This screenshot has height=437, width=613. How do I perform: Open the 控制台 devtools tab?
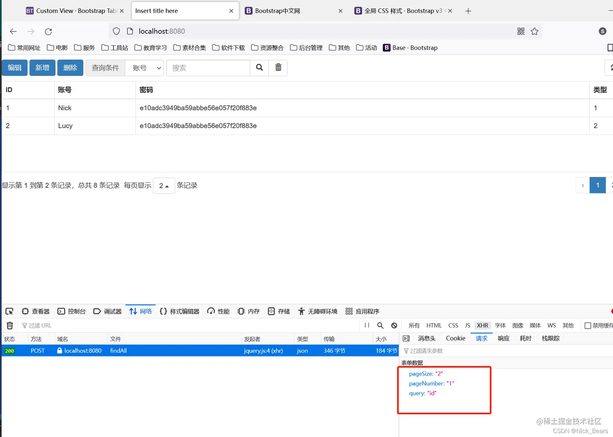point(72,311)
